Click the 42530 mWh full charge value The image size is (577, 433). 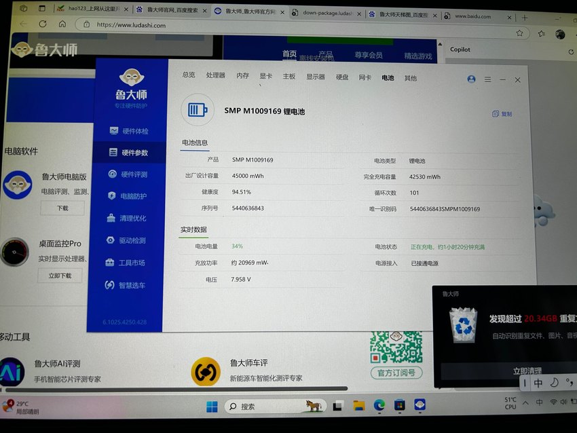425,177
